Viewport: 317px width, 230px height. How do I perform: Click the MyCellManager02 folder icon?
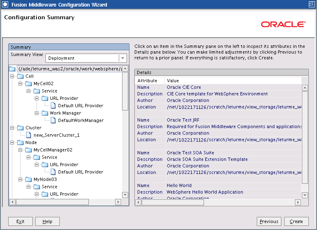[x=28, y=150]
